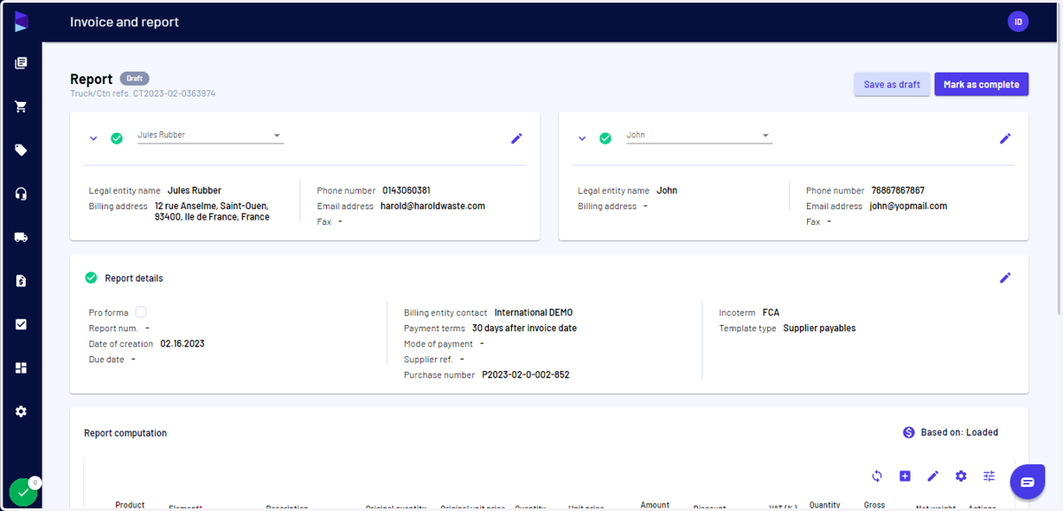1063x511 pixels.
Task: Edit the Jules Rubber entity card
Action: pos(516,138)
